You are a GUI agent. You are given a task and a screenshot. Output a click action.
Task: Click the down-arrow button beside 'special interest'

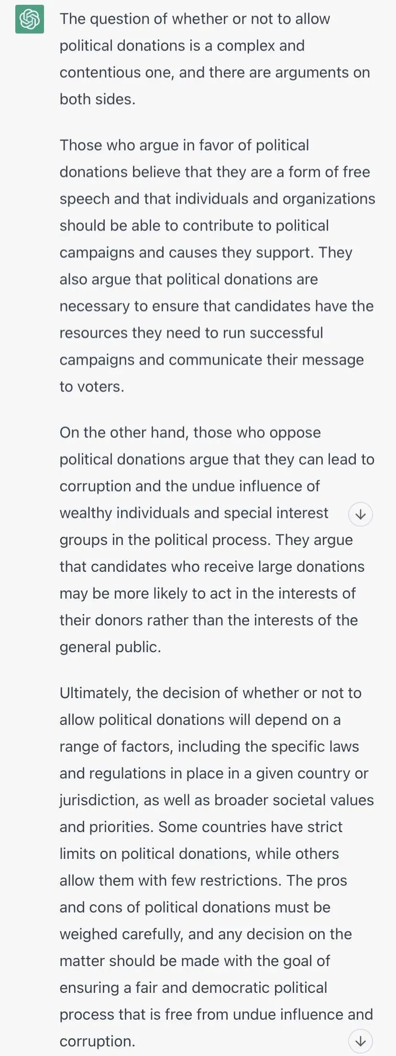[x=361, y=514]
